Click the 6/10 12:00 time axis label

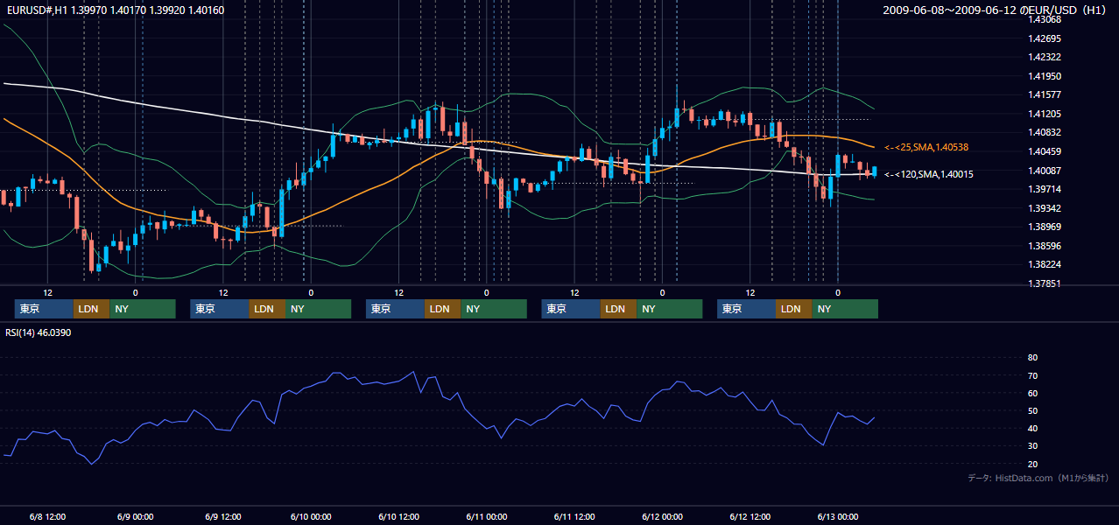tap(398, 517)
